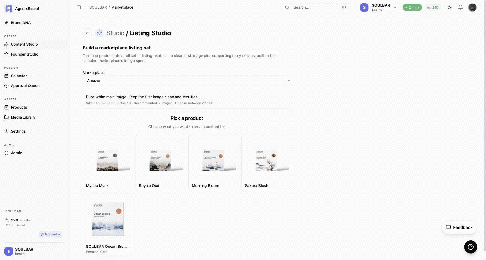Screen dimensions: 486x260
Task: Open the Marketplace Amazon dropdown
Action: coord(187,81)
